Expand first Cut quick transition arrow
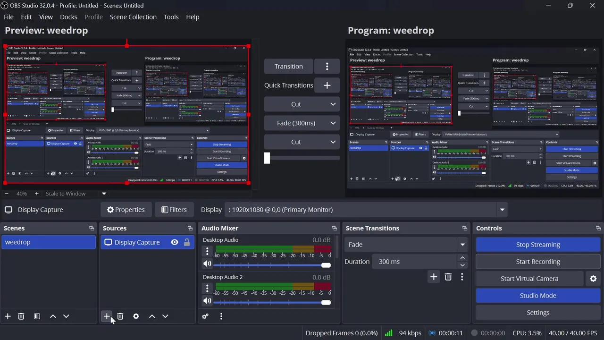This screenshot has height=340, width=604. tap(333, 104)
